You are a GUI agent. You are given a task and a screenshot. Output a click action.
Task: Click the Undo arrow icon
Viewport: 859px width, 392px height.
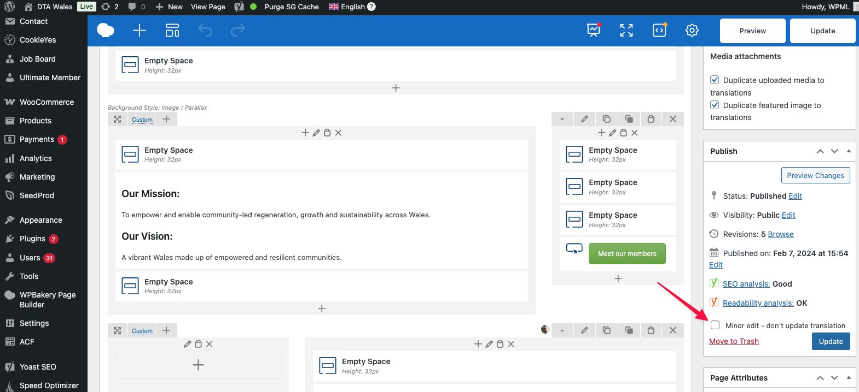(205, 31)
